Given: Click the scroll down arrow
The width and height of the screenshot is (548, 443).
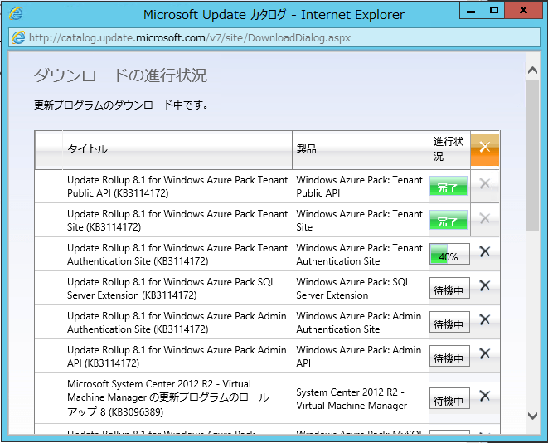Looking at the screenshot, I should coord(532,416).
